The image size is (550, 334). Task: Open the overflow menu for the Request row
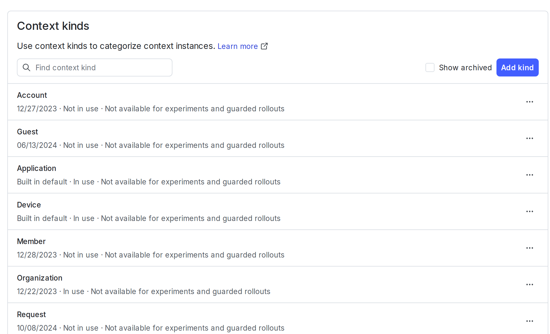point(530,321)
